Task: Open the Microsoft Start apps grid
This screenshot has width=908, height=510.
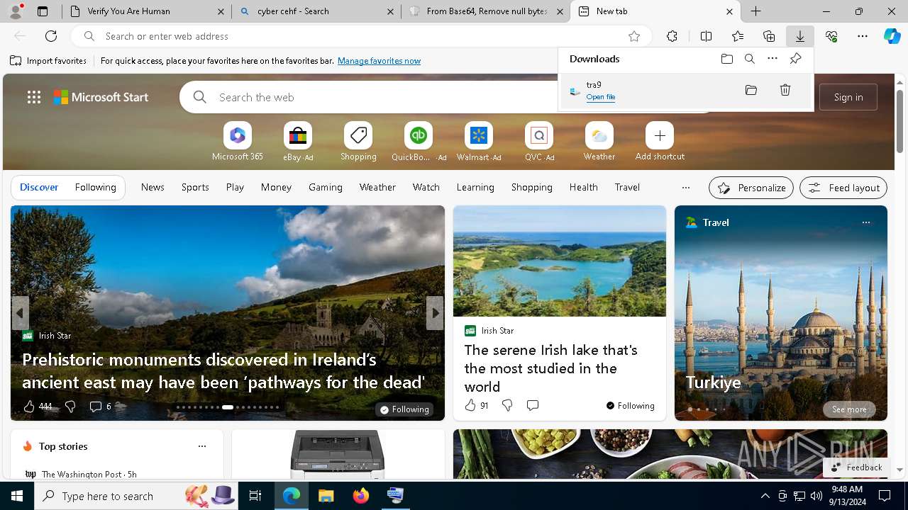Action: 34,97
